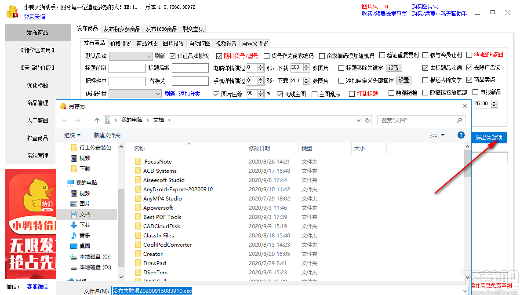The height and width of the screenshot is (295, 520).
Task: Switch to 发布1688商品 tab
Action: (161, 29)
